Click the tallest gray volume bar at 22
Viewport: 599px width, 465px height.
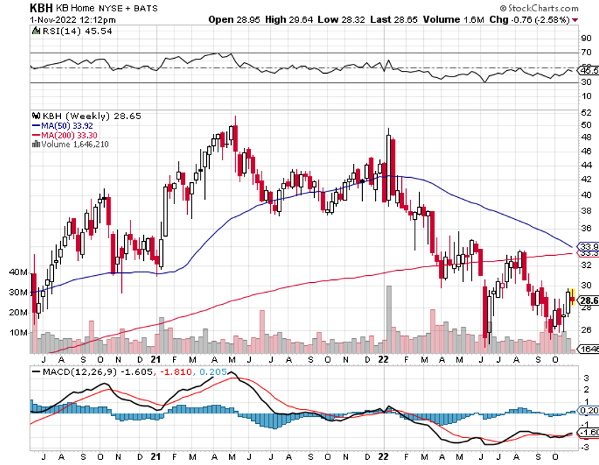(x=389, y=319)
